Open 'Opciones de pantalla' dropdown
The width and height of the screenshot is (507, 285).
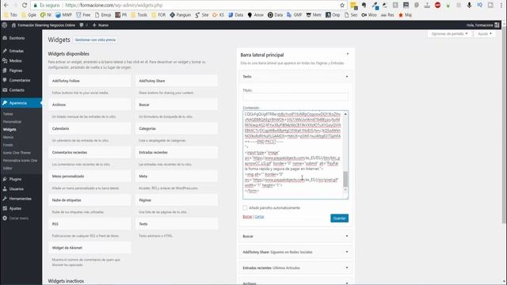pyautogui.click(x=449, y=33)
